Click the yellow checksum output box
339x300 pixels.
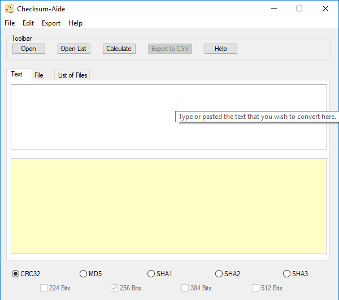pyautogui.click(x=169, y=206)
